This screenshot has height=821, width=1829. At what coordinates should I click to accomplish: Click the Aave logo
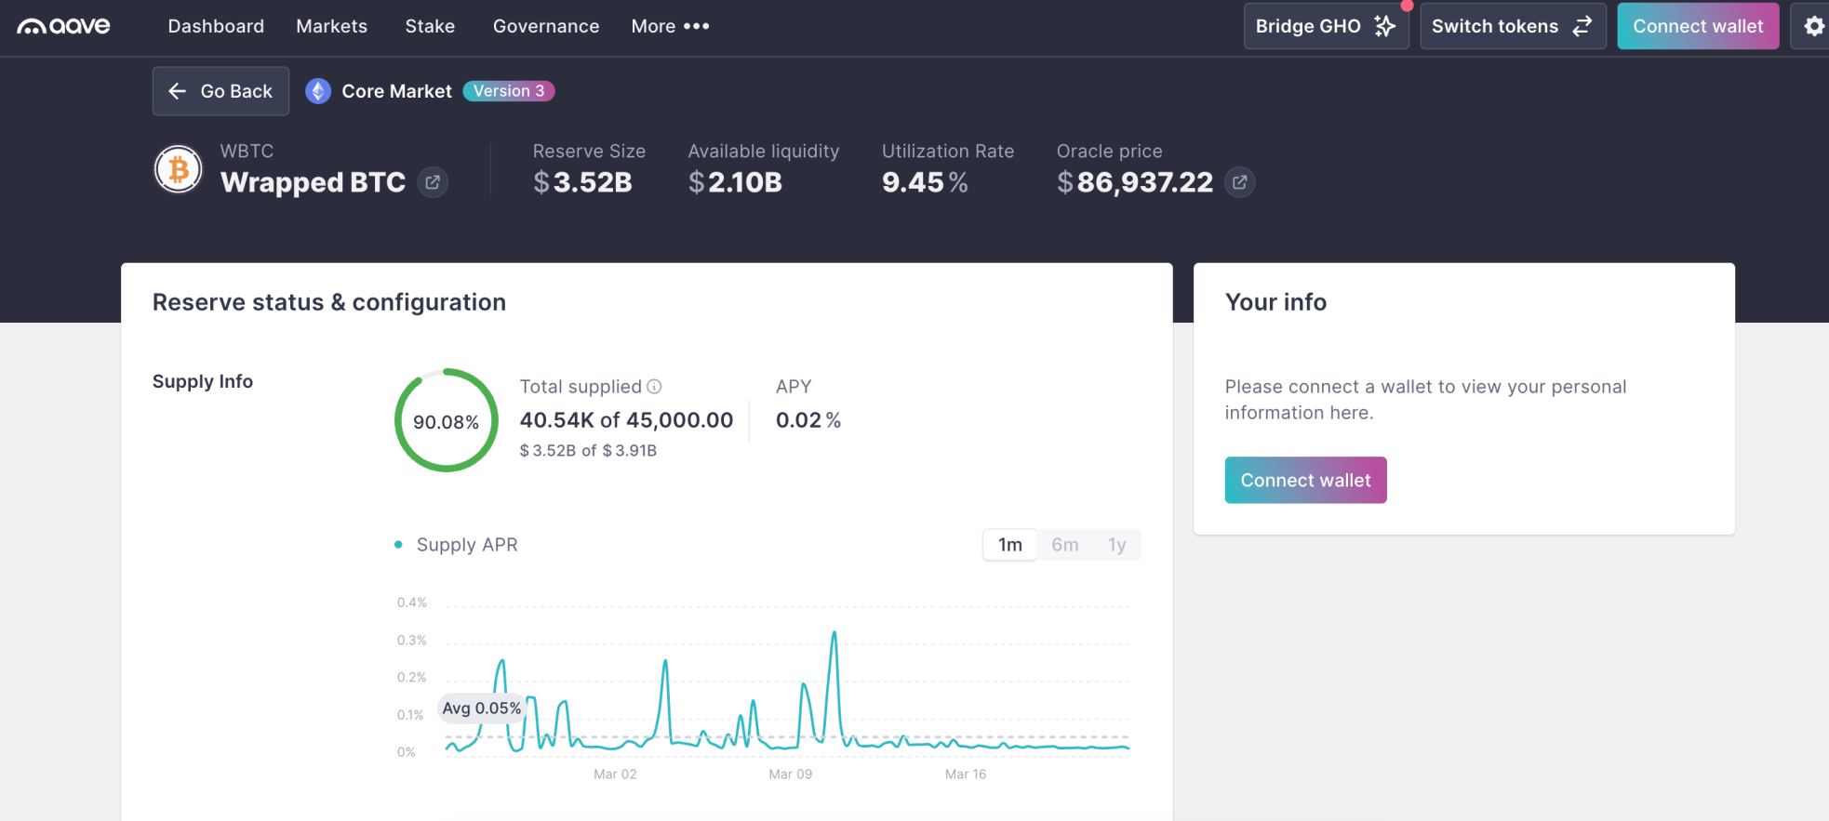[x=63, y=26]
